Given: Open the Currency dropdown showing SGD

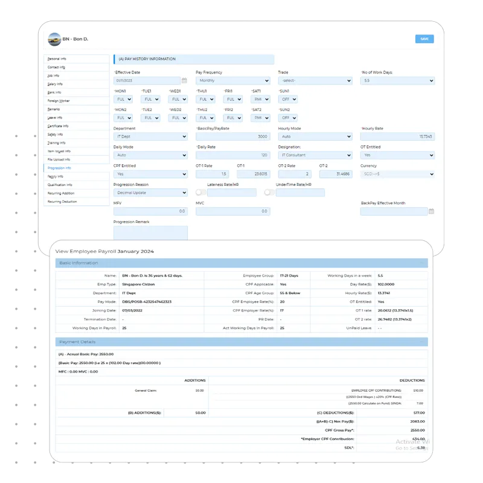Looking at the screenshot, I should 398,173.
